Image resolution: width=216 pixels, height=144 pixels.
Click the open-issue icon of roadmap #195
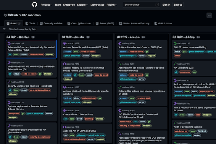click(x=175, y=64)
